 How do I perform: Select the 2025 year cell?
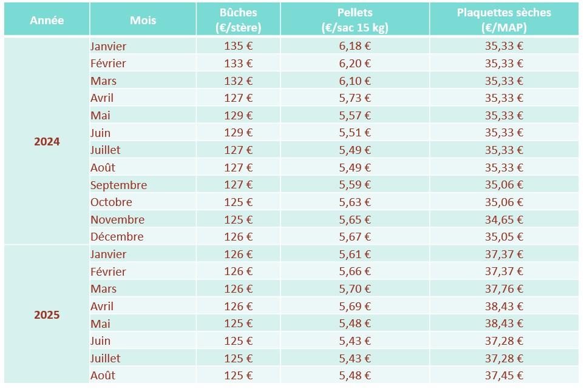(47, 314)
